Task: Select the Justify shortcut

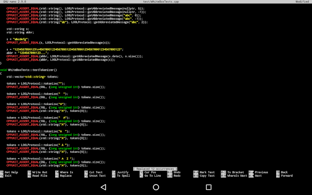Action: pyautogui.click(x=121, y=172)
